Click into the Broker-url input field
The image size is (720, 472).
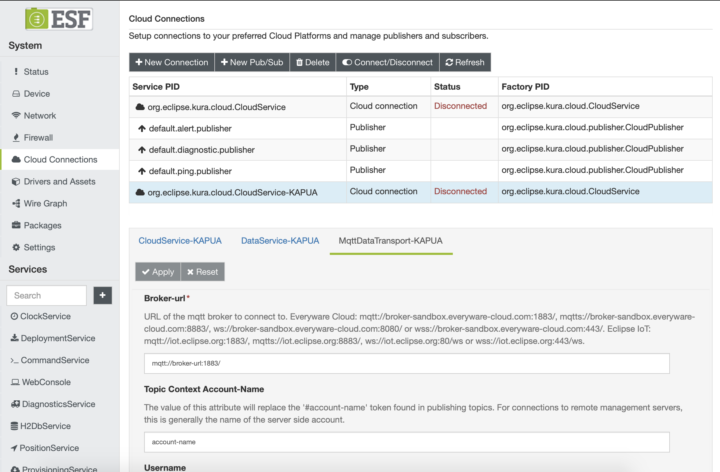coord(406,363)
